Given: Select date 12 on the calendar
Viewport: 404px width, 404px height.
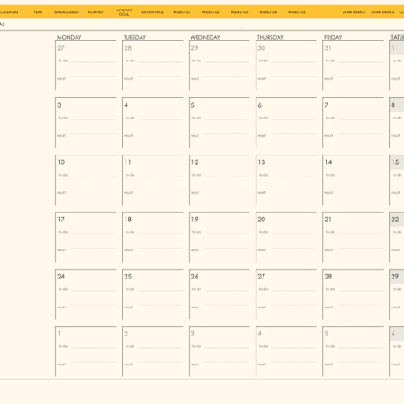Looking at the screenshot, I should pyautogui.click(x=195, y=162).
